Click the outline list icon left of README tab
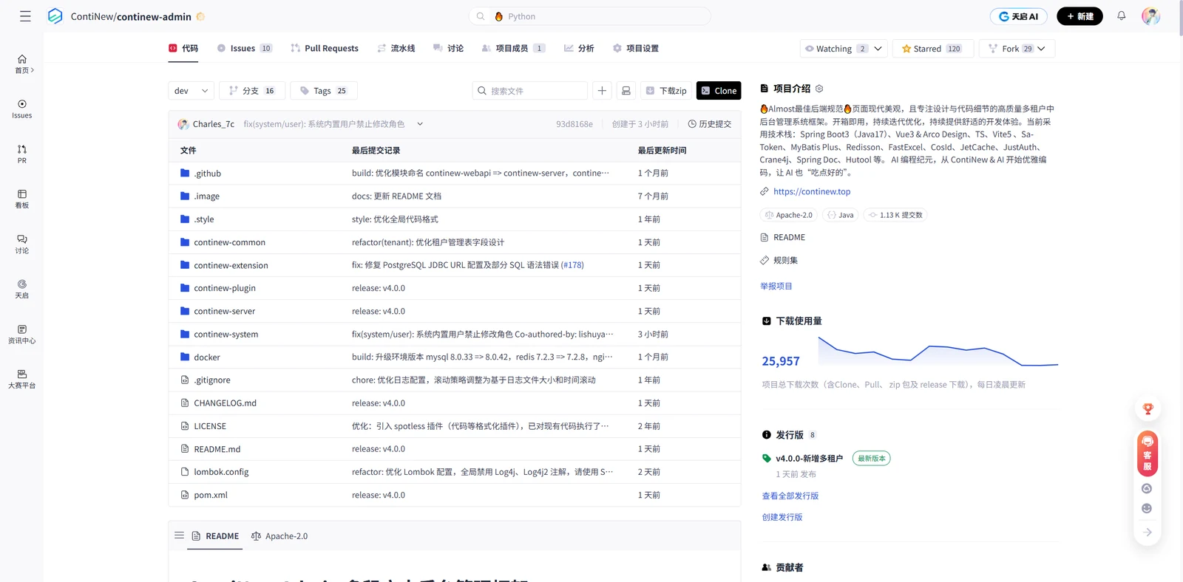 (x=179, y=535)
